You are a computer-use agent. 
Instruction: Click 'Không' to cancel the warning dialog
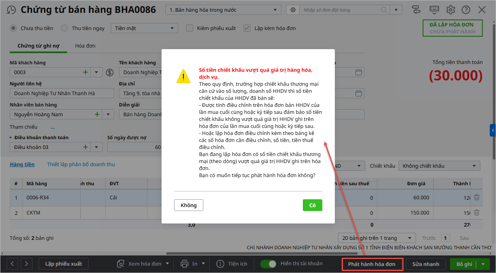(188, 205)
